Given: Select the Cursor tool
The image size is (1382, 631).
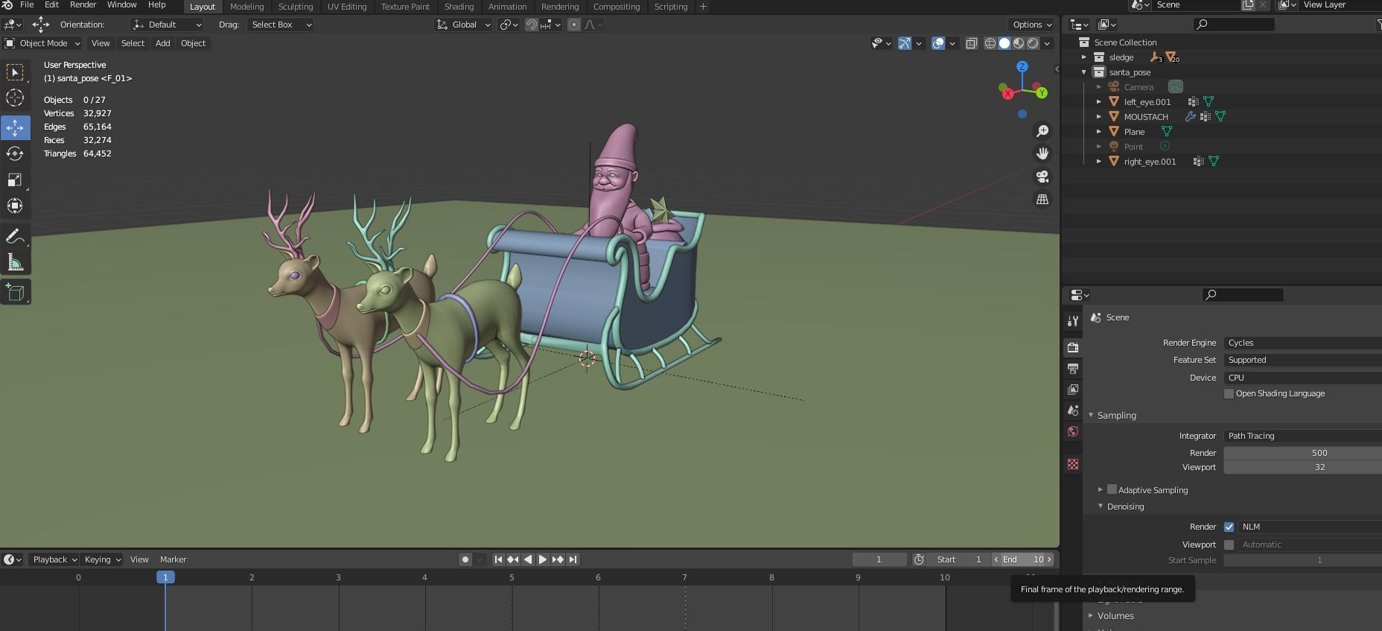Looking at the screenshot, I should click(15, 98).
